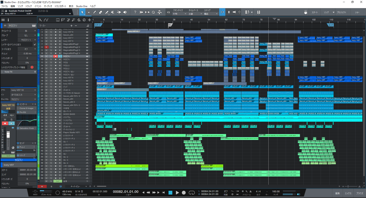Remove a marker with the minus button
Image resolution: width=366 pixels, height=198 pixels.
click(x=76, y=26)
